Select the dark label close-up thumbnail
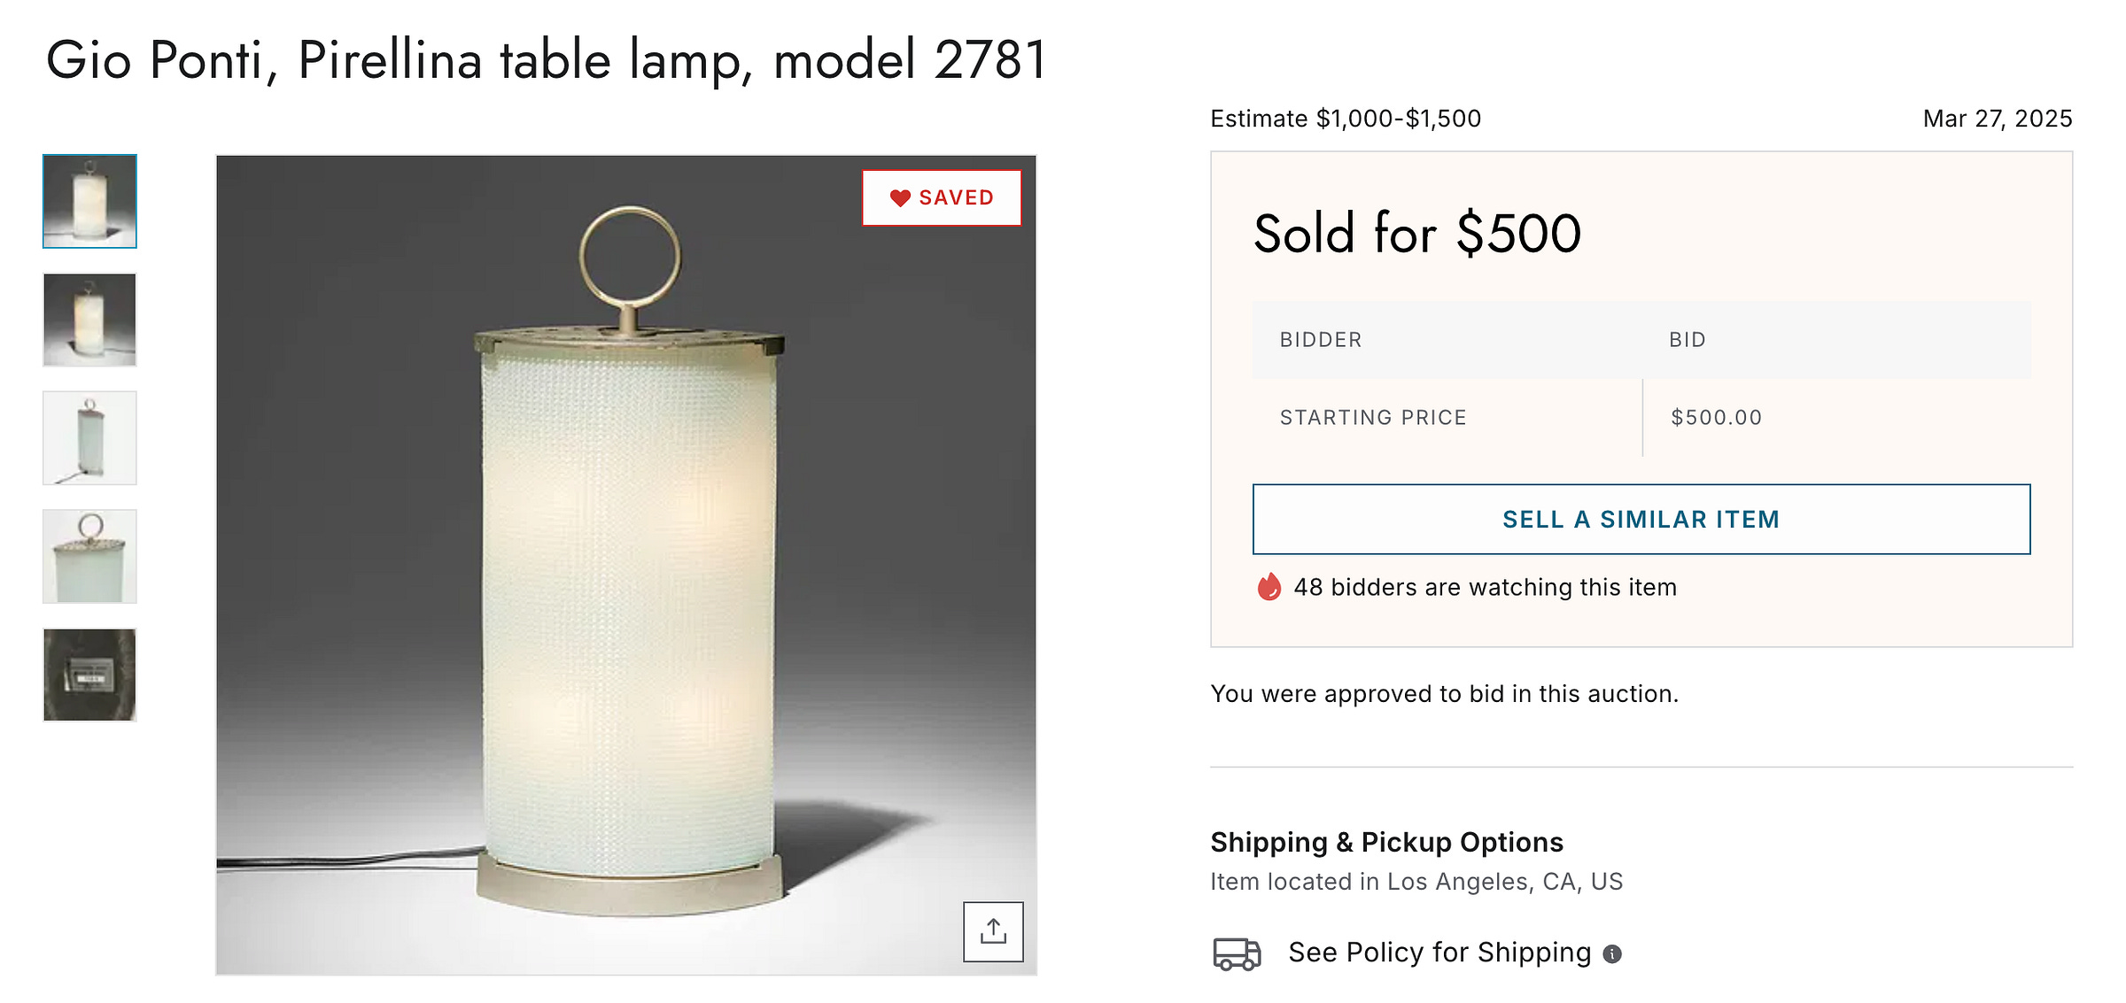 click(x=89, y=675)
